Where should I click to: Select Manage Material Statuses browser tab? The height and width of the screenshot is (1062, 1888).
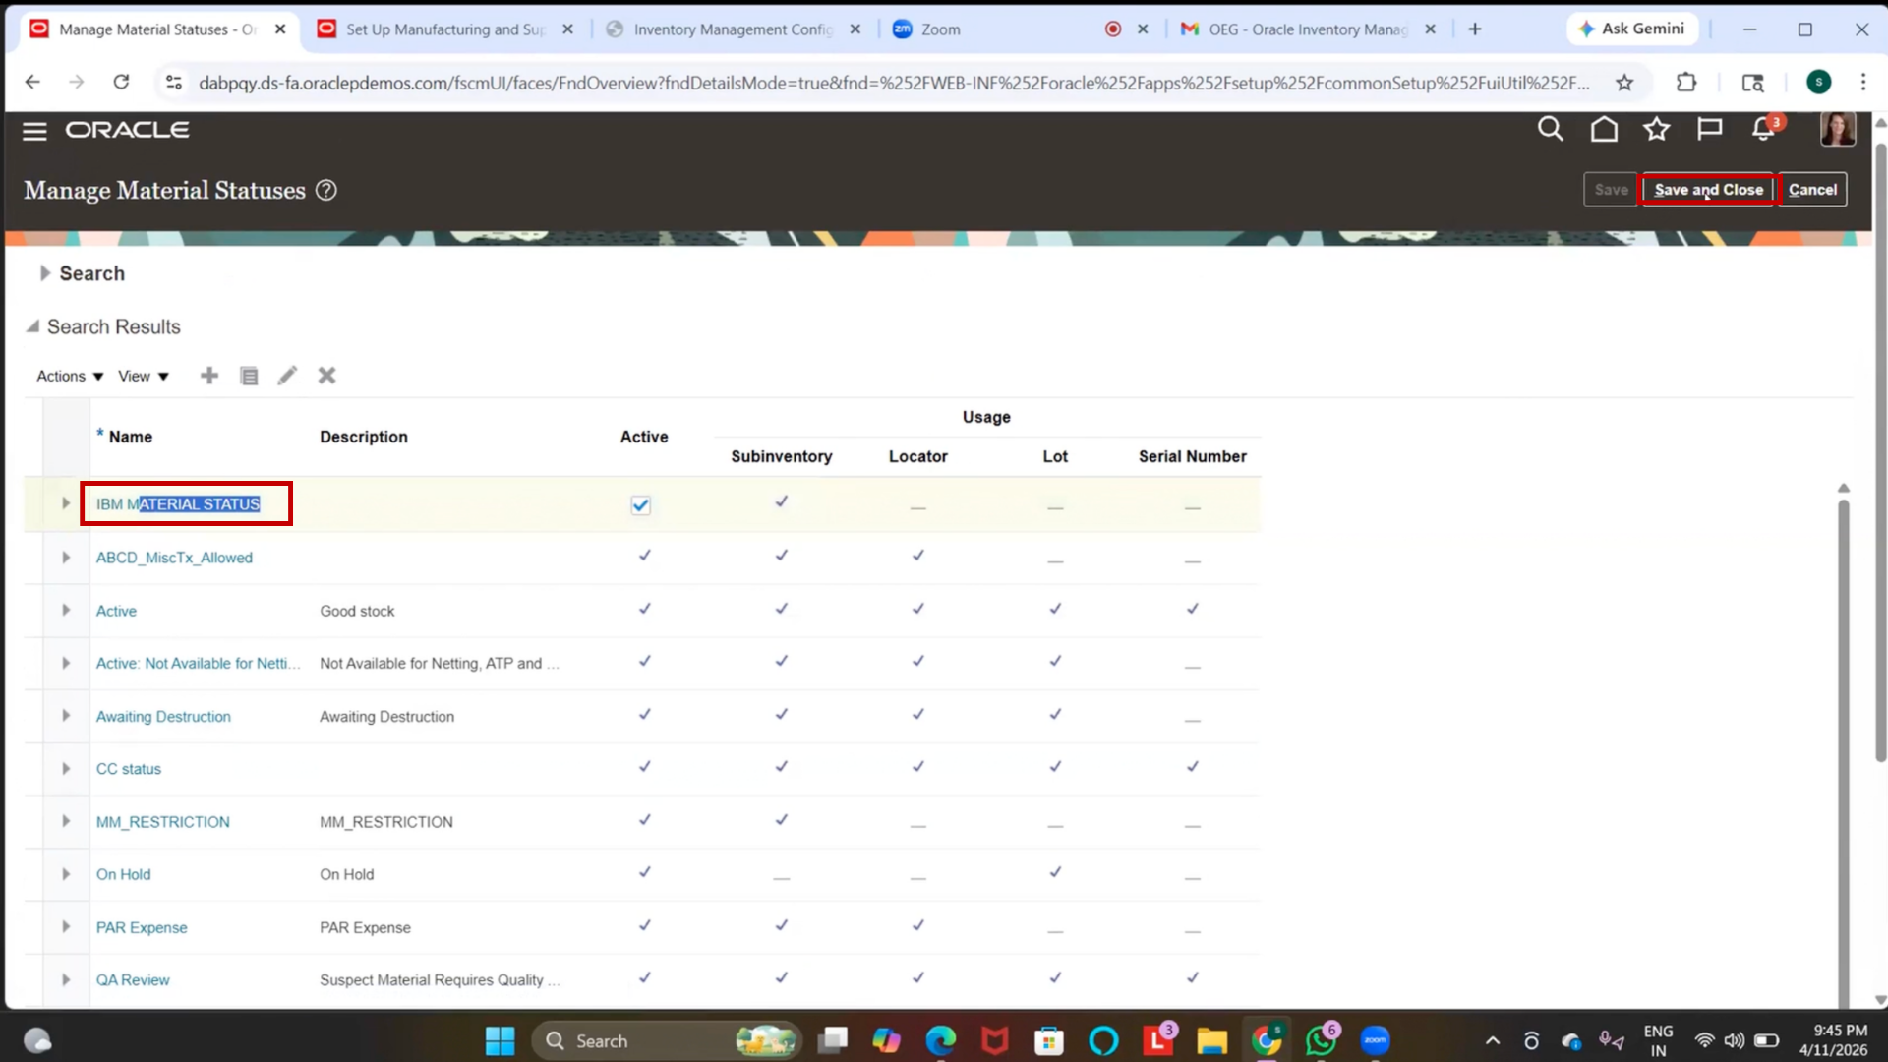157,29
